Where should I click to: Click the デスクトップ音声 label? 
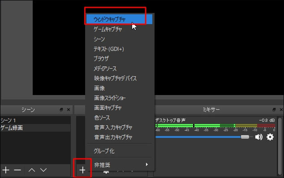coord(170,120)
